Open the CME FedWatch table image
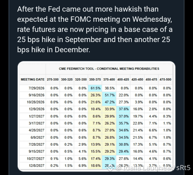 coord(96,116)
